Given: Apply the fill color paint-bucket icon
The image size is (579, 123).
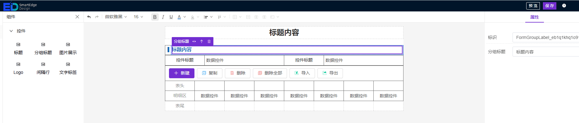Looking at the screenshot, I should tap(193, 17).
